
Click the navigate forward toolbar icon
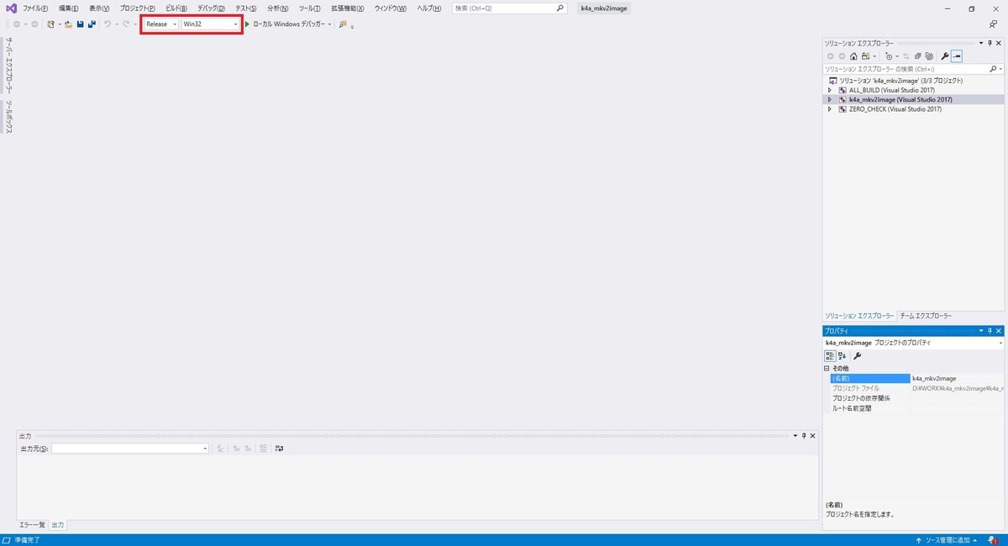click(34, 24)
